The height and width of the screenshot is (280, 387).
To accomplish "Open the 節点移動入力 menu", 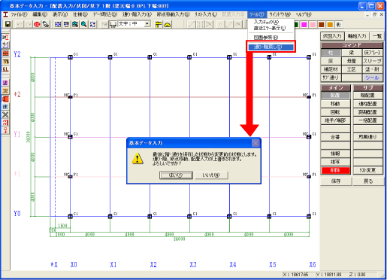I will [174, 14].
